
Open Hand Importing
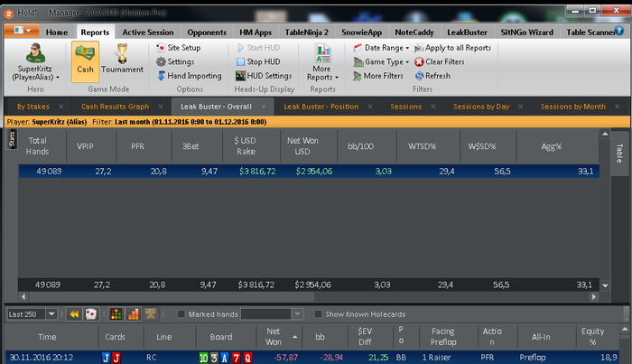189,76
